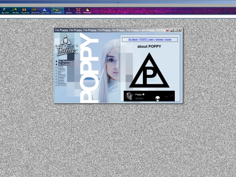The image size is (236, 177).
Task: Click the @poppy handle text
Action: tap(139, 98)
